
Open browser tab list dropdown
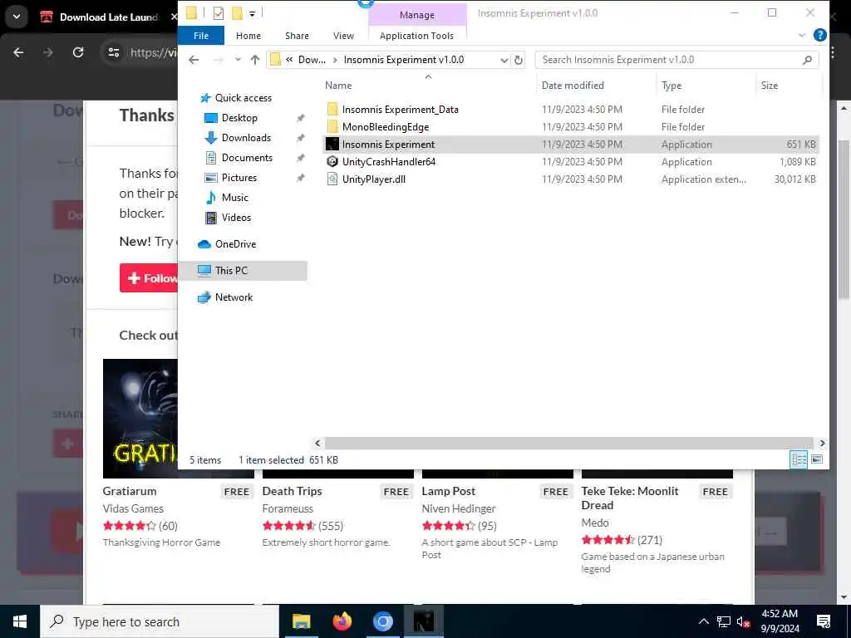point(17,17)
